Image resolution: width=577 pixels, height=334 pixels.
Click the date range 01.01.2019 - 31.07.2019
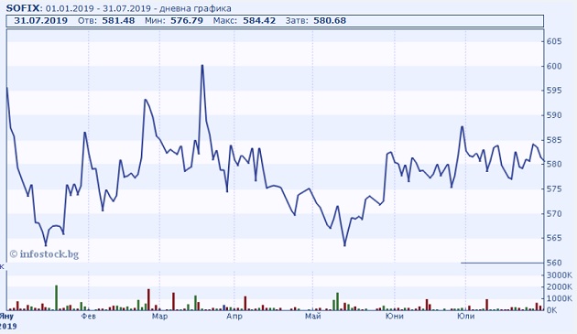point(98,8)
